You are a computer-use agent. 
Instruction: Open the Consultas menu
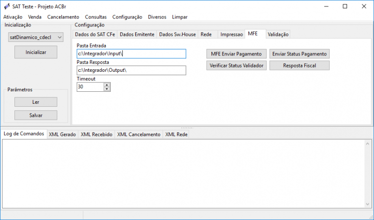coord(96,17)
